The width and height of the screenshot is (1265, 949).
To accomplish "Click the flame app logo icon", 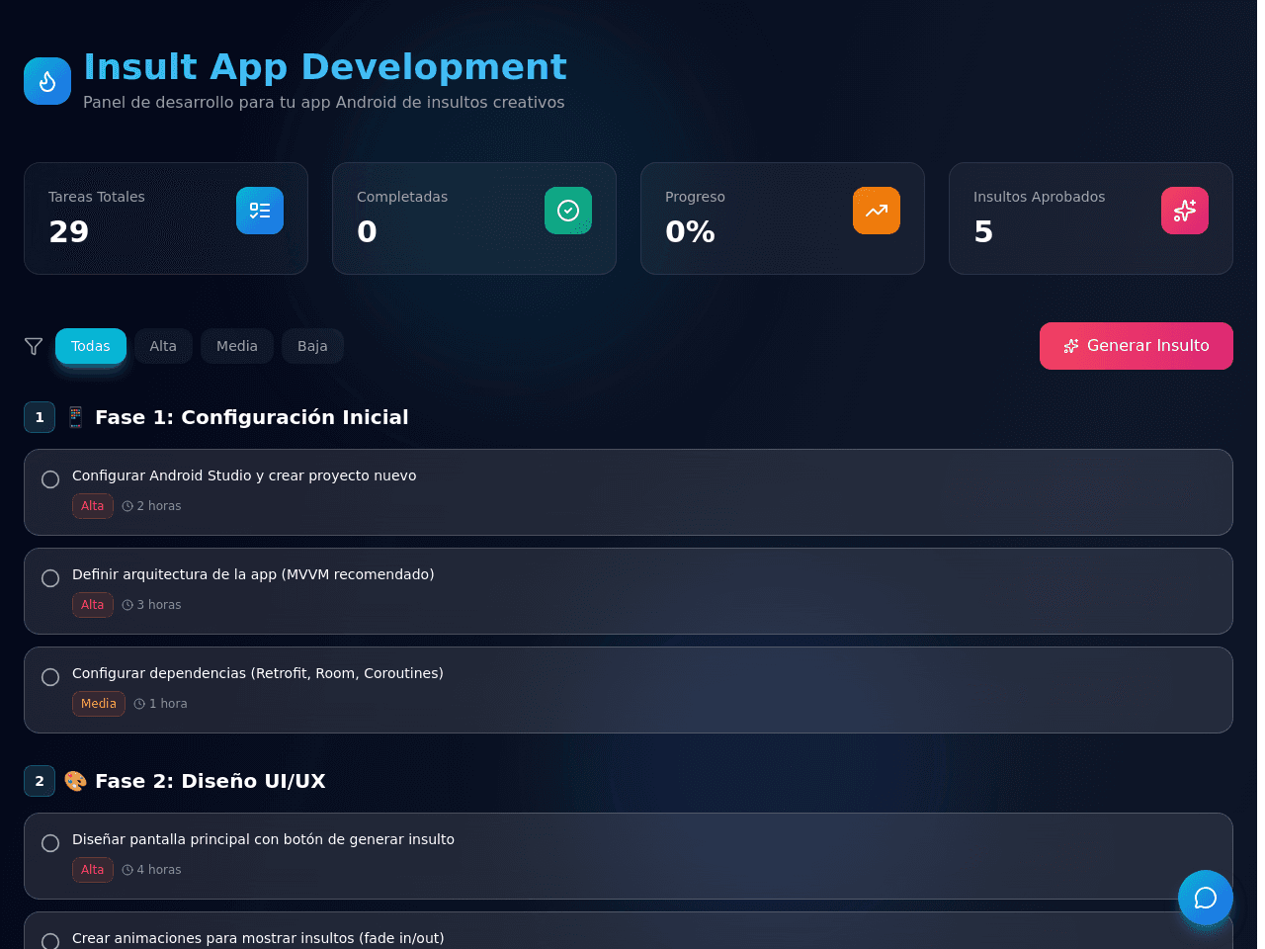I will click(47, 81).
